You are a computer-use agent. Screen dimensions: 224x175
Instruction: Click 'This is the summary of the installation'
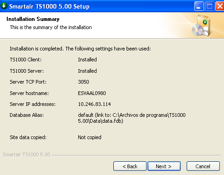[51, 27]
